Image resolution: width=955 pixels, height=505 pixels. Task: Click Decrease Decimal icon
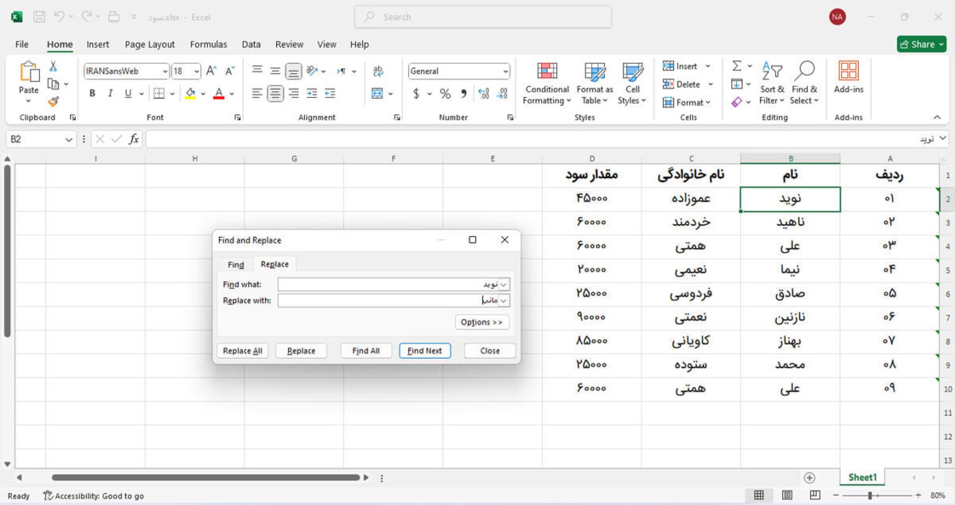[502, 93]
